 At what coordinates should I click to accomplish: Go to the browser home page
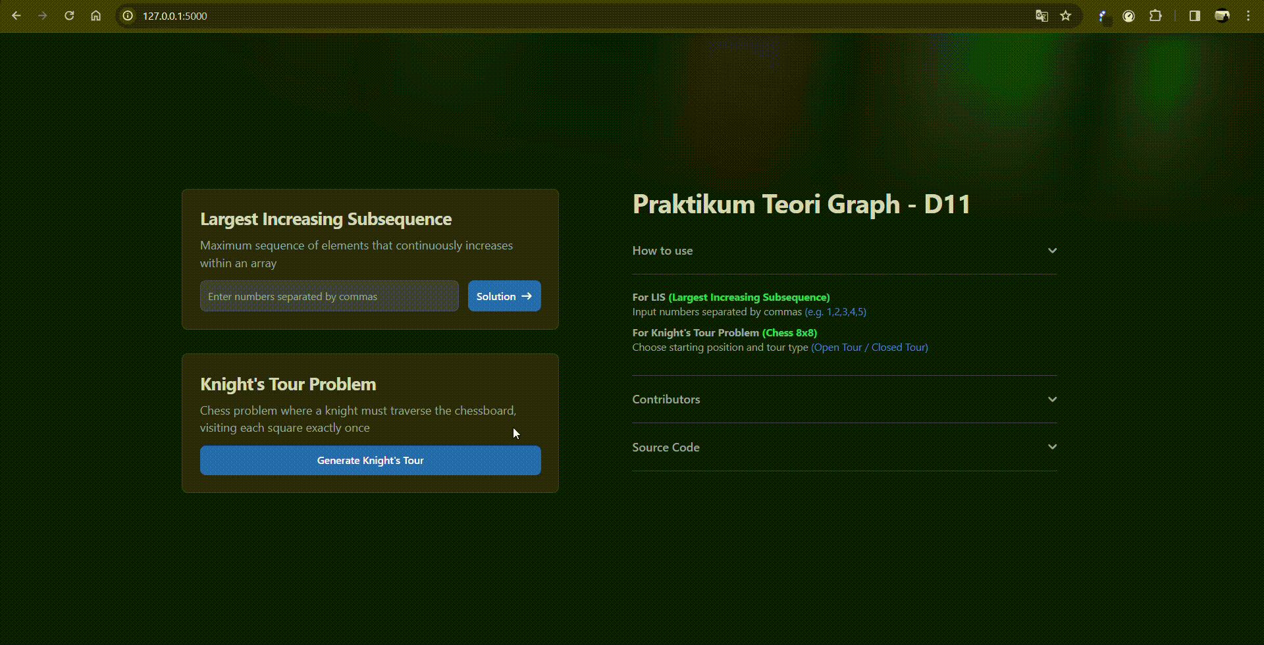click(x=96, y=16)
